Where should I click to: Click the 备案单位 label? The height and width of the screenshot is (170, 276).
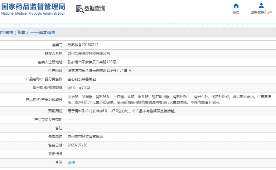point(55,137)
